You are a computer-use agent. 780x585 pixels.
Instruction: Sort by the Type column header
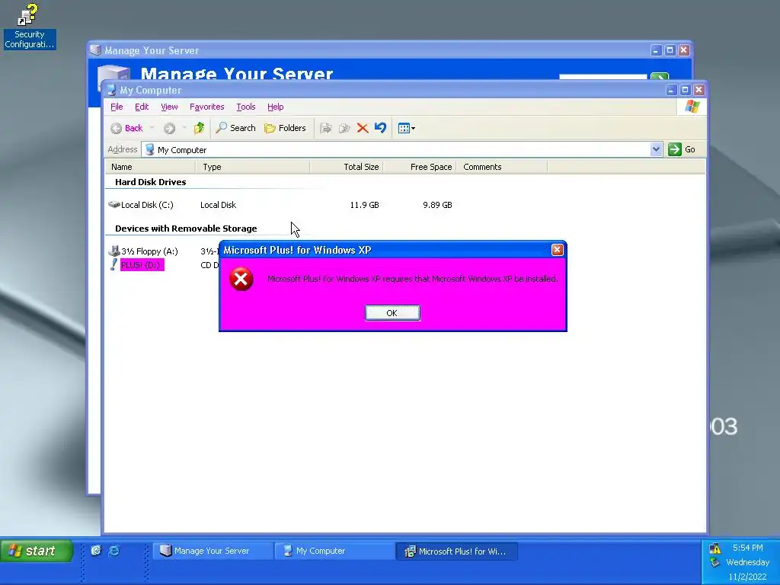pyautogui.click(x=253, y=167)
